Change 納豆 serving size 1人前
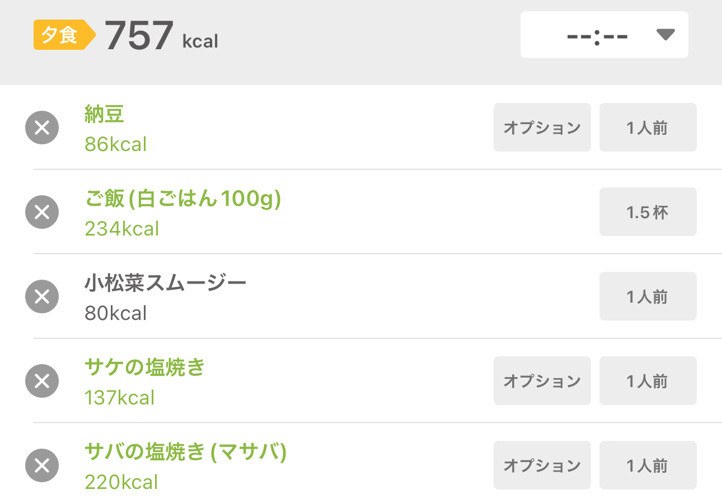722x499 pixels. point(648,128)
